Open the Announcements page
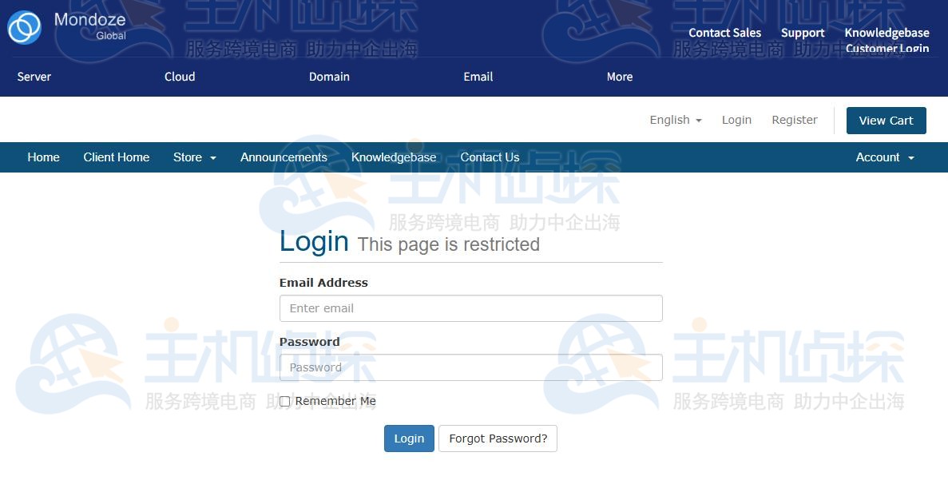This screenshot has height=500, width=948. pos(284,157)
